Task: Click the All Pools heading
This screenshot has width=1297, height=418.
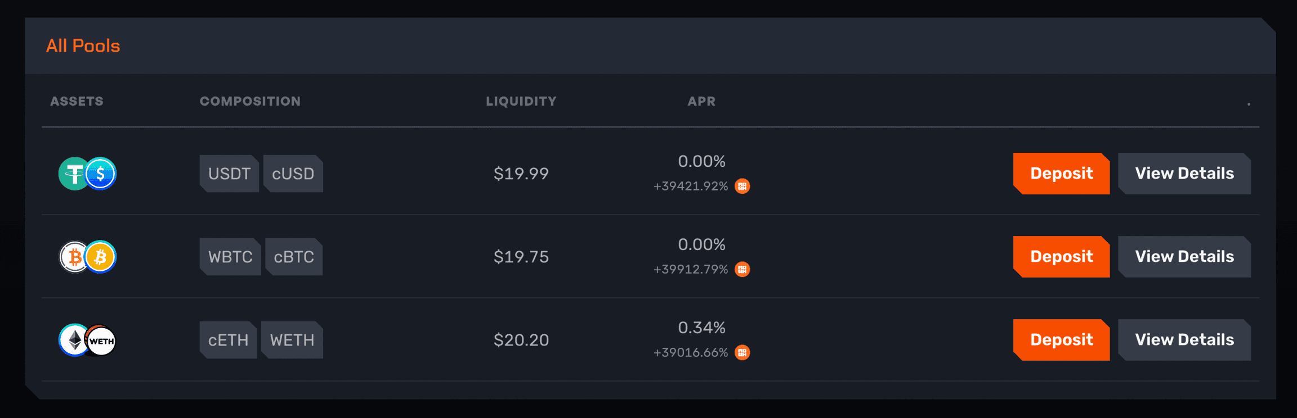Action: point(83,46)
